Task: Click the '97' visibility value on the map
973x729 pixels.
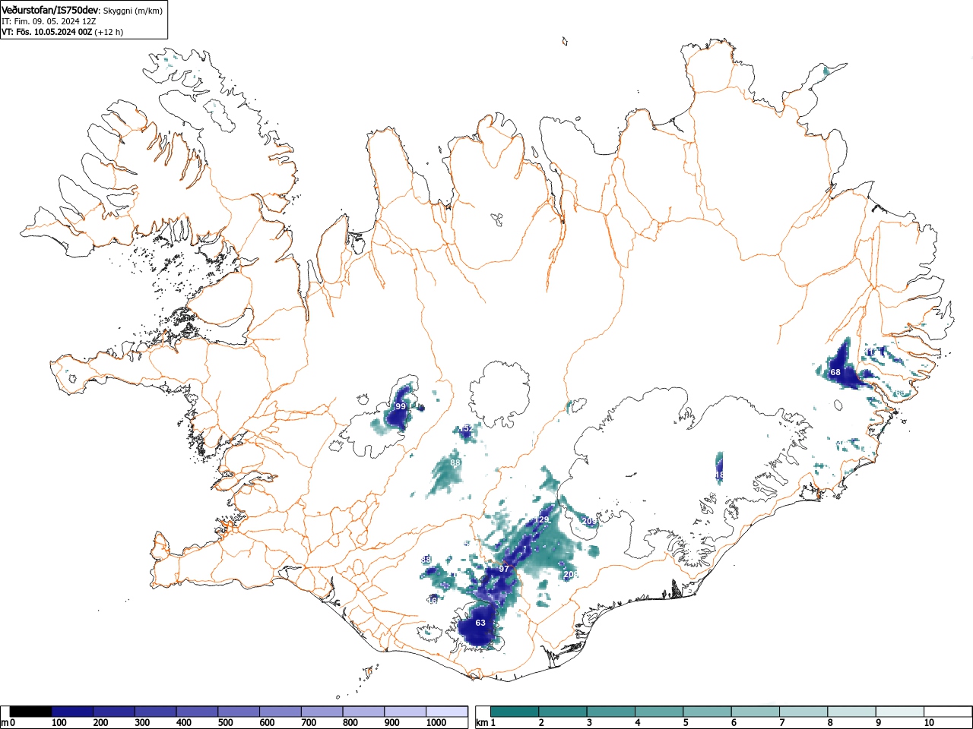Action: pos(504,569)
